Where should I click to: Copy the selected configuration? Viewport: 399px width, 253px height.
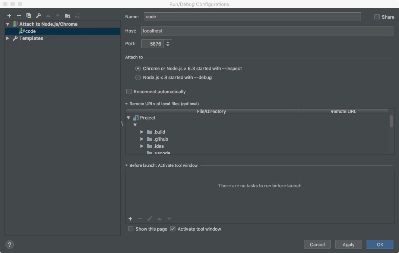[28, 16]
